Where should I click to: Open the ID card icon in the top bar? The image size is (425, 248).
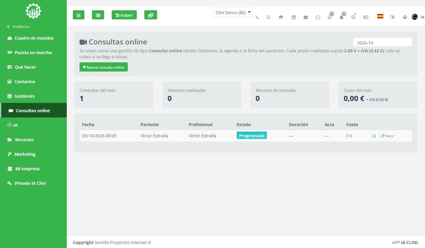(x=366, y=17)
